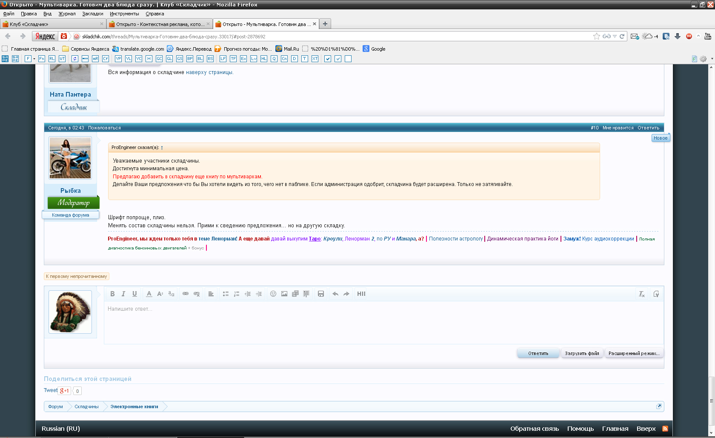Expand dropdown arrow next to F button
The image size is (715, 438).
point(34,59)
